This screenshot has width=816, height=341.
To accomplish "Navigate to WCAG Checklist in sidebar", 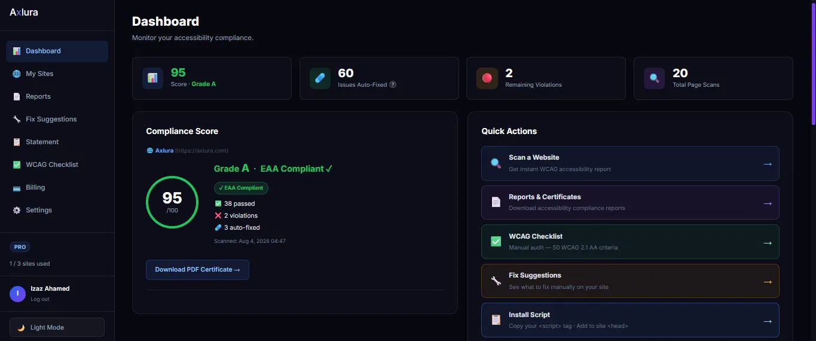I will [x=57, y=165].
